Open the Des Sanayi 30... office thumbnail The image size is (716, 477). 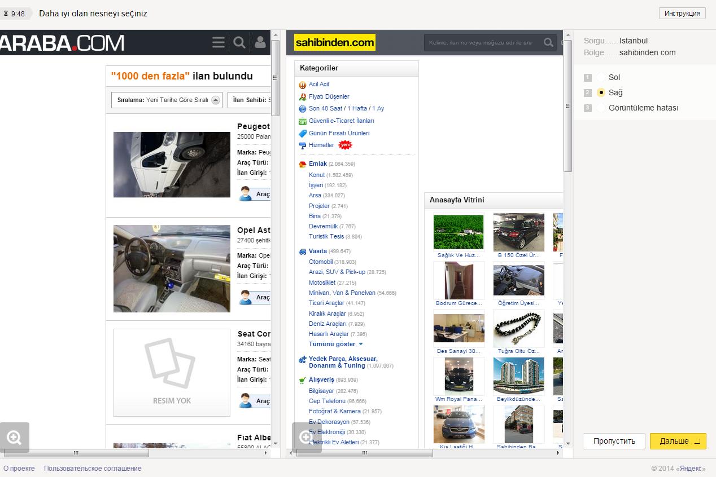click(x=459, y=328)
